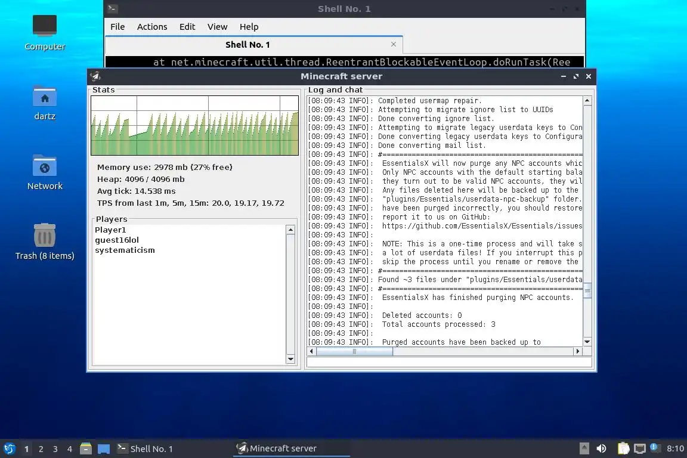Close the Shell No. 1 tab
The image size is (687, 458).
click(394, 44)
